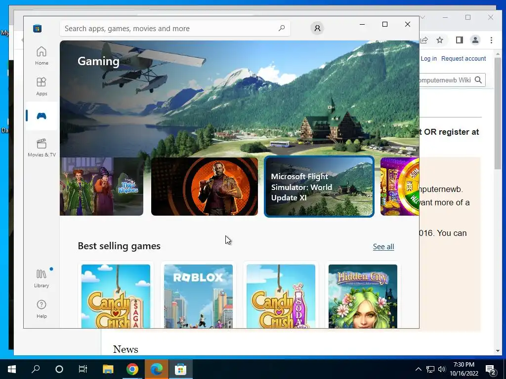This screenshot has width=506, height=379.
Task: Open the Library in Store sidebar
Action: pyautogui.click(x=42, y=278)
